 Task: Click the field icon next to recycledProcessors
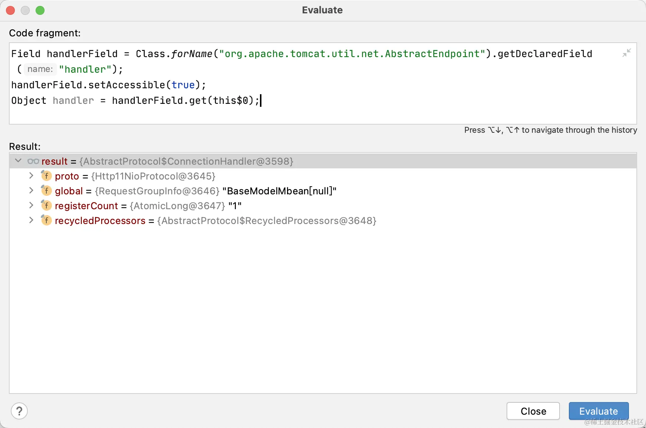46,220
